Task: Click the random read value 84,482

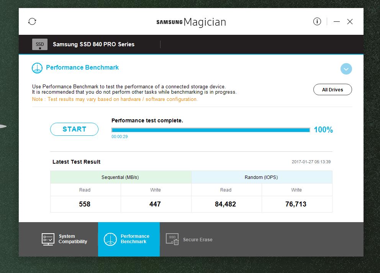Action: pos(225,204)
